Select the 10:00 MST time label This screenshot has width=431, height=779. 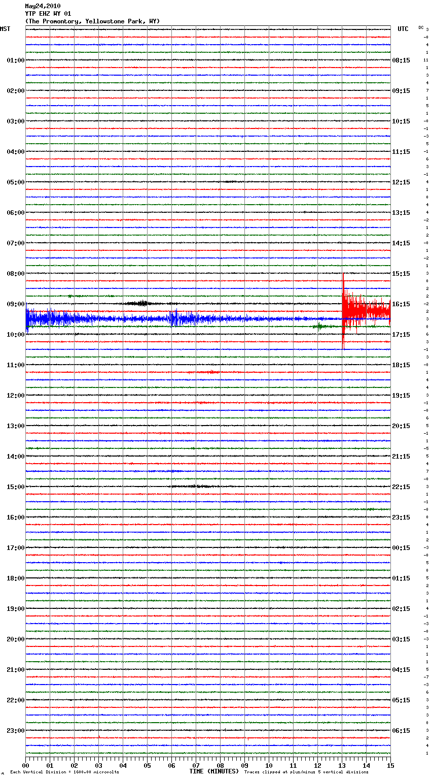tap(15, 335)
